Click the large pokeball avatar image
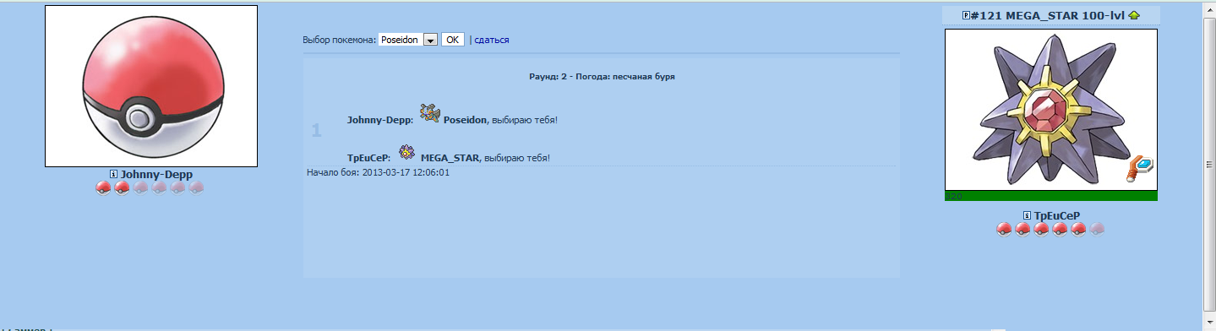This screenshot has height=331, width=1216. point(151,86)
